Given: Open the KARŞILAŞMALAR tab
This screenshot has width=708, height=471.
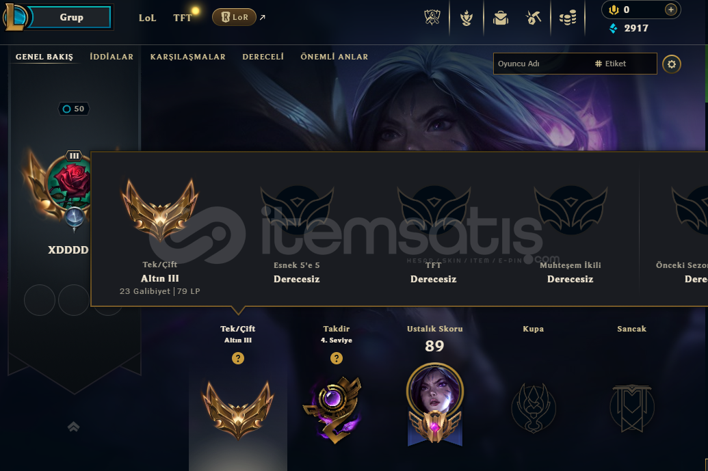Looking at the screenshot, I should (188, 57).
